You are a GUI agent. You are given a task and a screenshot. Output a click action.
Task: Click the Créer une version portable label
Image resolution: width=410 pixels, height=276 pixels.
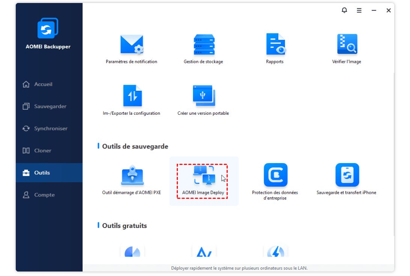point(203,113)
